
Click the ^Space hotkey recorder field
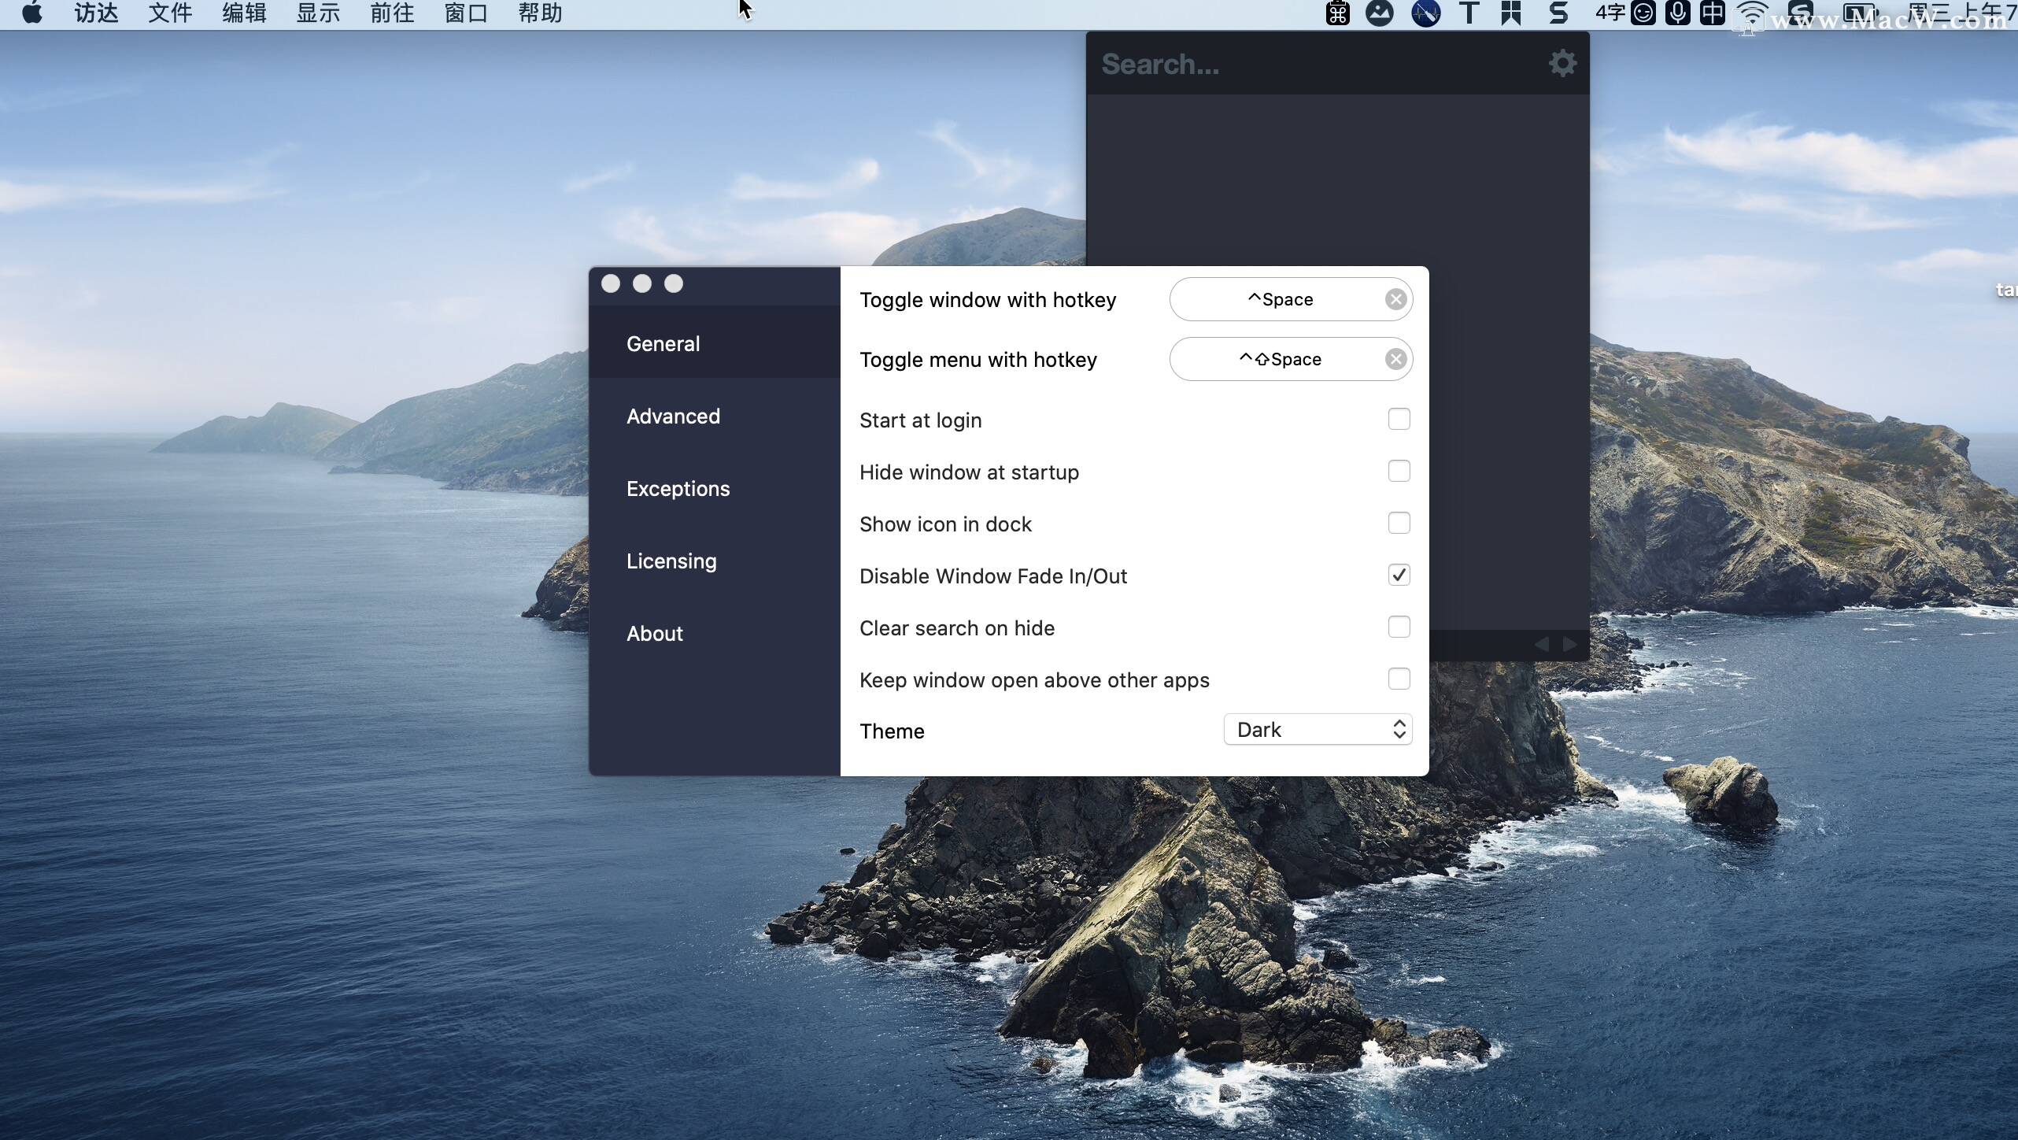click(x=1280, y=299)
